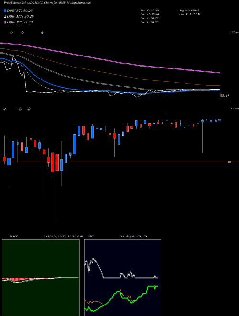Click the 'Pre V: 1.167 M' value
Viewport: 239px width, 316px height.
tap(189, 14)
